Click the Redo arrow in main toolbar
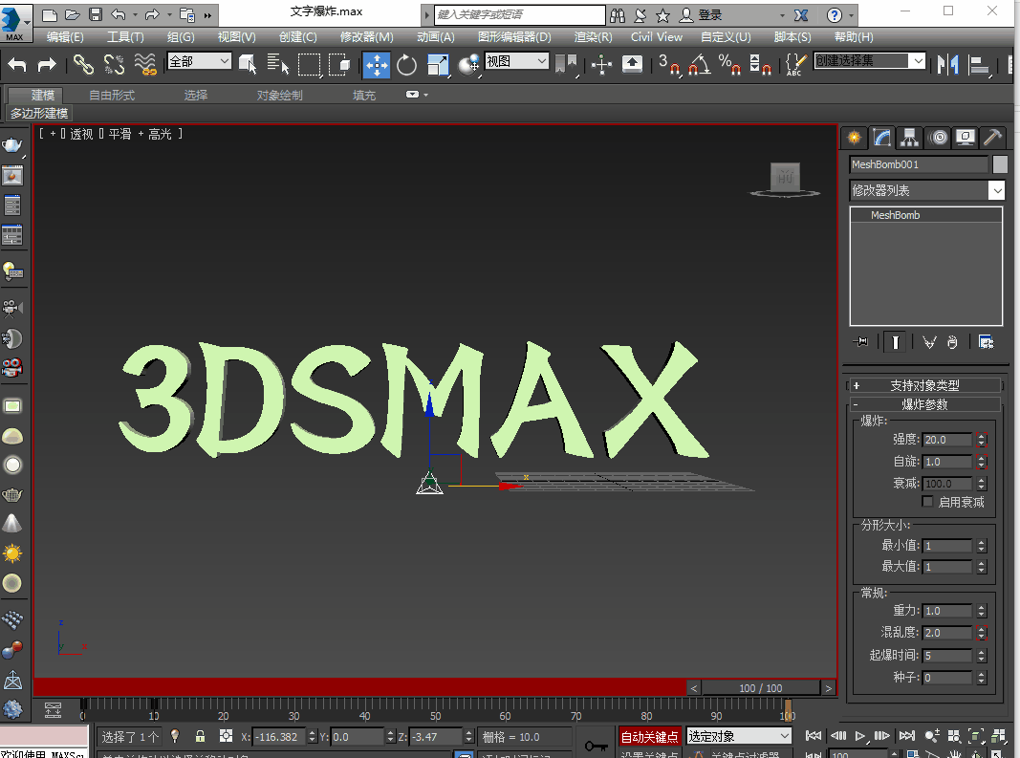Image resolution: width=1020 pixels, height=758 pixels. (x=47, y=64)
